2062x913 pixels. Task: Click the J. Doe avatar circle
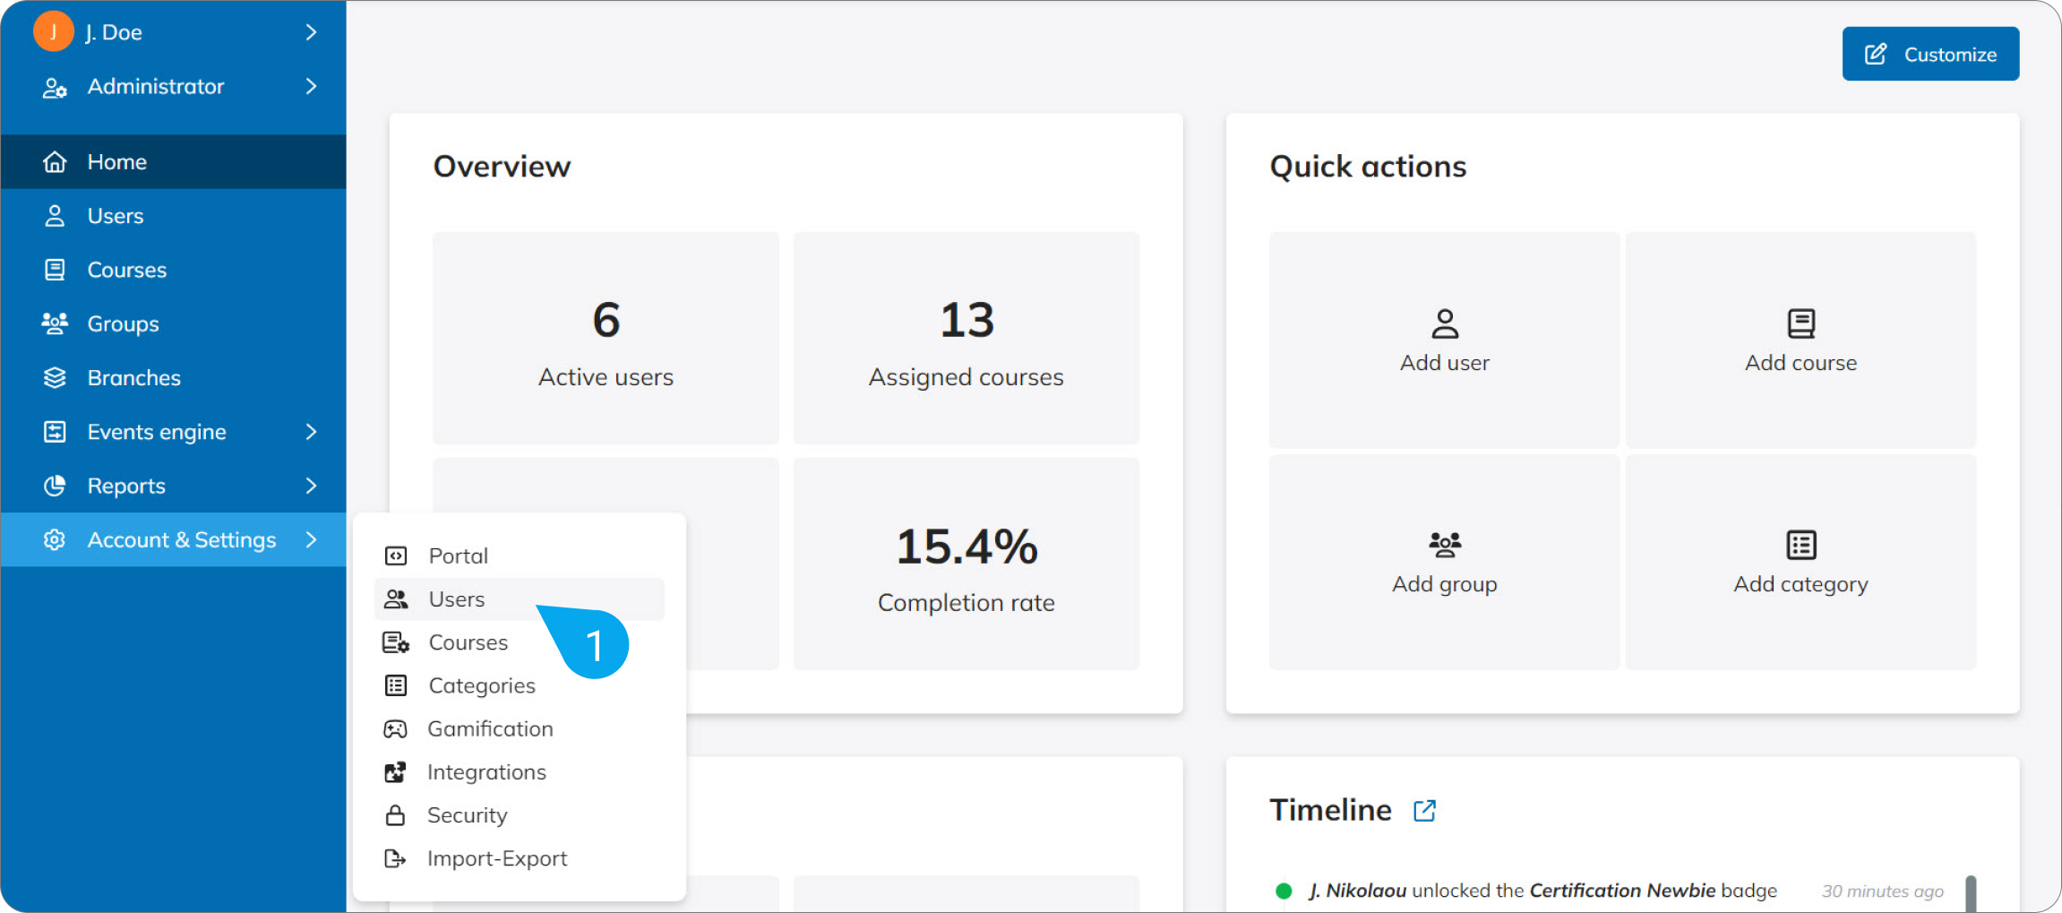[x=54, y=31]
